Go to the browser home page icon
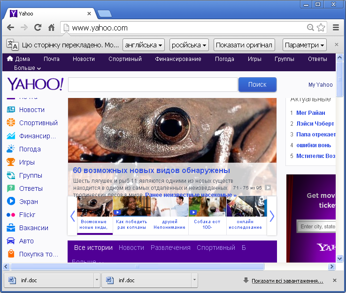 (x=52, y=28)
